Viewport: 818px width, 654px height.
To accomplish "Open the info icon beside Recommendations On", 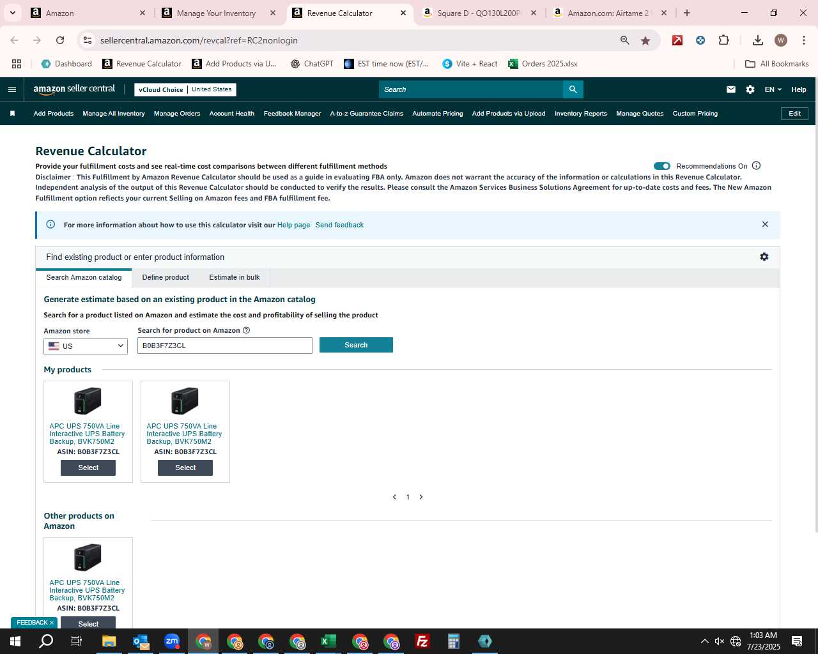I will (x=757, y=165).
